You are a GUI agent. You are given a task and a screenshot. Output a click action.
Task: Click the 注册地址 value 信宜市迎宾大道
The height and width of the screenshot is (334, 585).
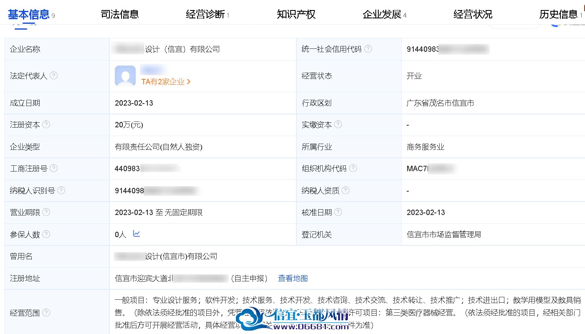click(x=191, y=278)
